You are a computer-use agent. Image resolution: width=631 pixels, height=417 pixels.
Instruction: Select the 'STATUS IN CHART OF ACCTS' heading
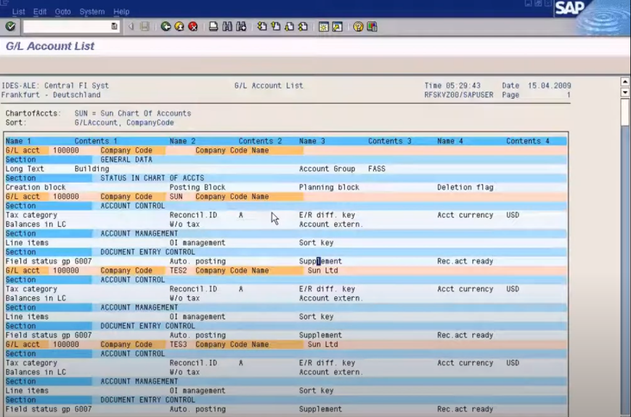click(x=152, y=178)
